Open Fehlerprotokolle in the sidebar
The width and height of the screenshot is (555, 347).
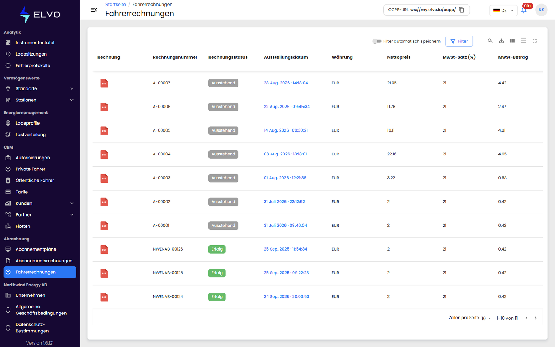pyautogui.click(x=40, y=66)
